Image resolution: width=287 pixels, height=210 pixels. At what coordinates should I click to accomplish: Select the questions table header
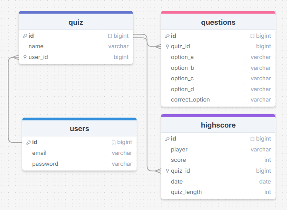point(218,22)
